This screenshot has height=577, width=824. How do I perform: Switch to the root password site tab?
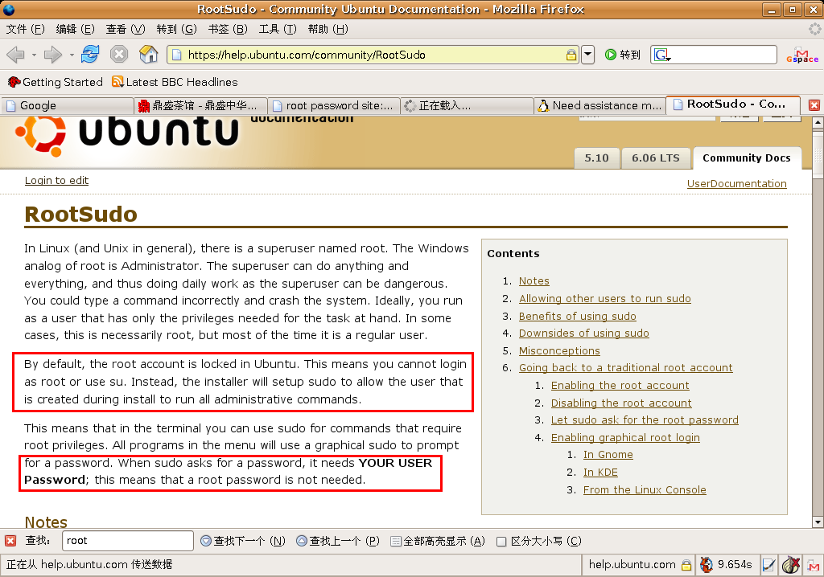tap(334, 105)
